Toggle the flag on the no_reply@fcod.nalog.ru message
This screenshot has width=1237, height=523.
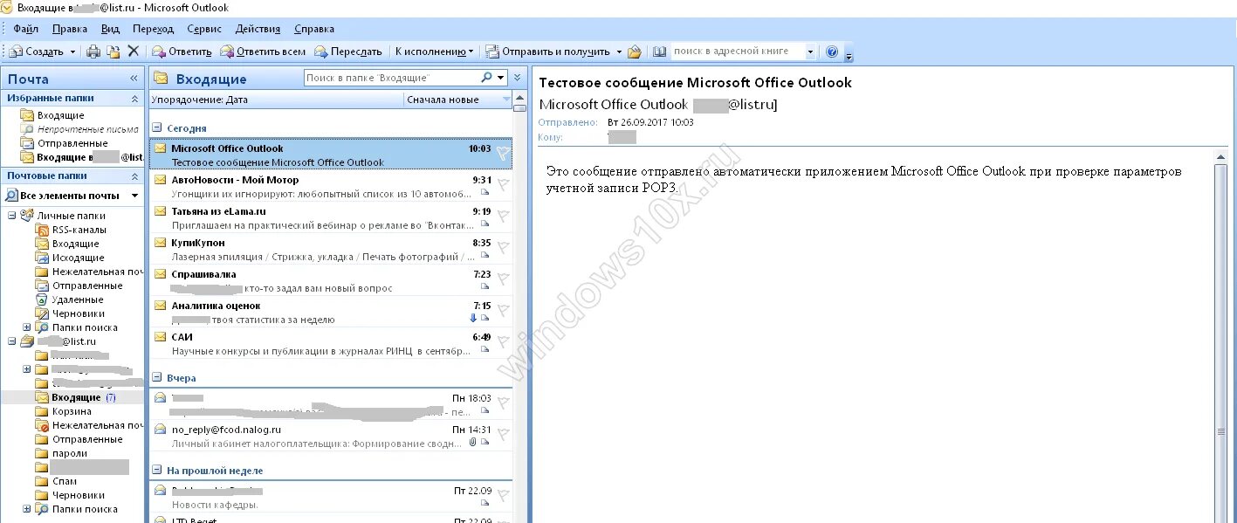(x=503, y=435)
